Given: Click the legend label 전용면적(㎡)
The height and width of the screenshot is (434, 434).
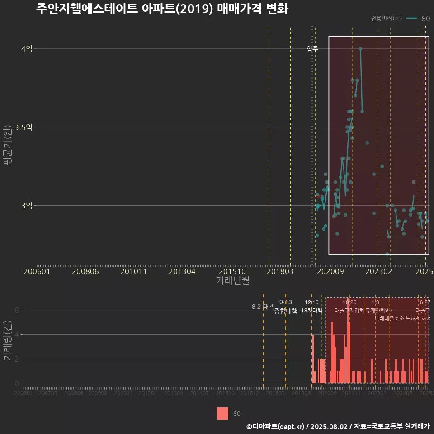Looking at the screenshot, I should pos(386,19).
